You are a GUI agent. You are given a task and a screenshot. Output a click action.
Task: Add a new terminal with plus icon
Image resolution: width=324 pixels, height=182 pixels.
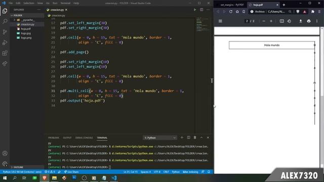click(x=182, y=138)
